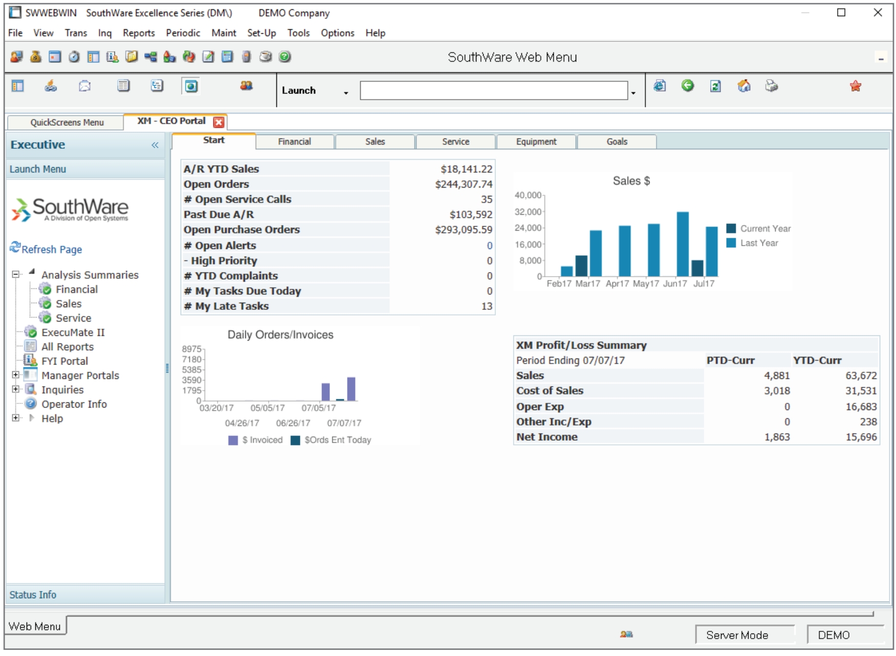Open the Reports menu
This screenshot has height=656, width=896.
point(139,33)
